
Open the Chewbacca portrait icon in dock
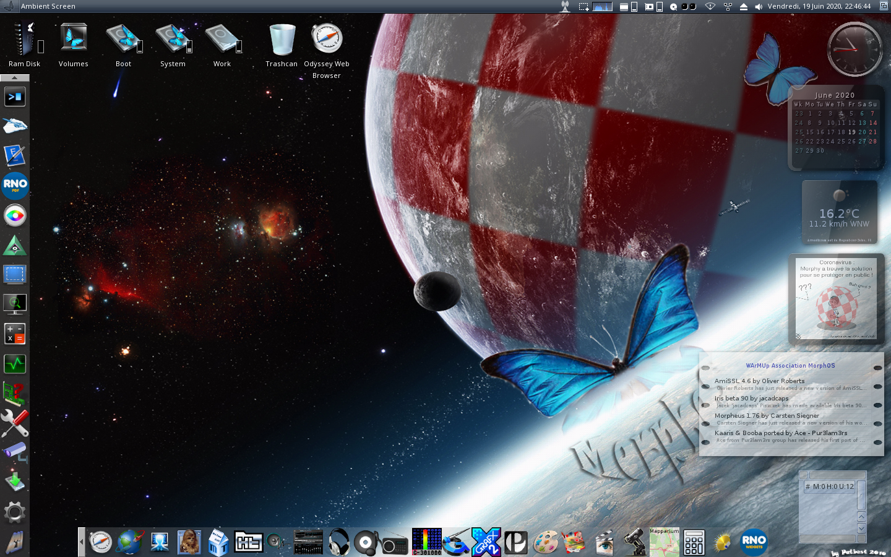pos(189,542)
